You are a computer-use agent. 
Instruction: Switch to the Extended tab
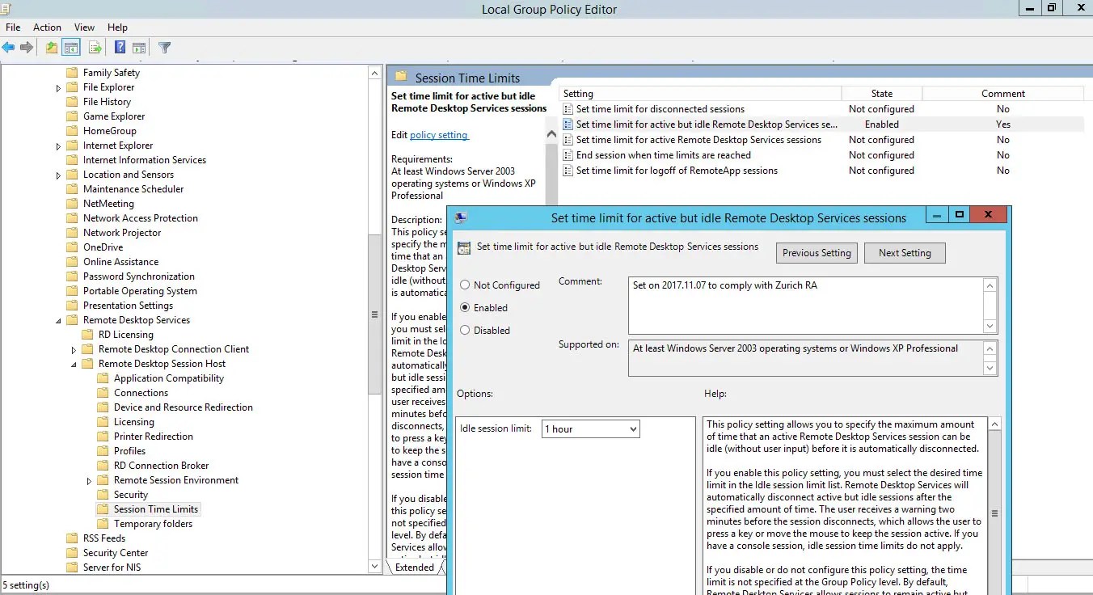[x=416, y=567]
